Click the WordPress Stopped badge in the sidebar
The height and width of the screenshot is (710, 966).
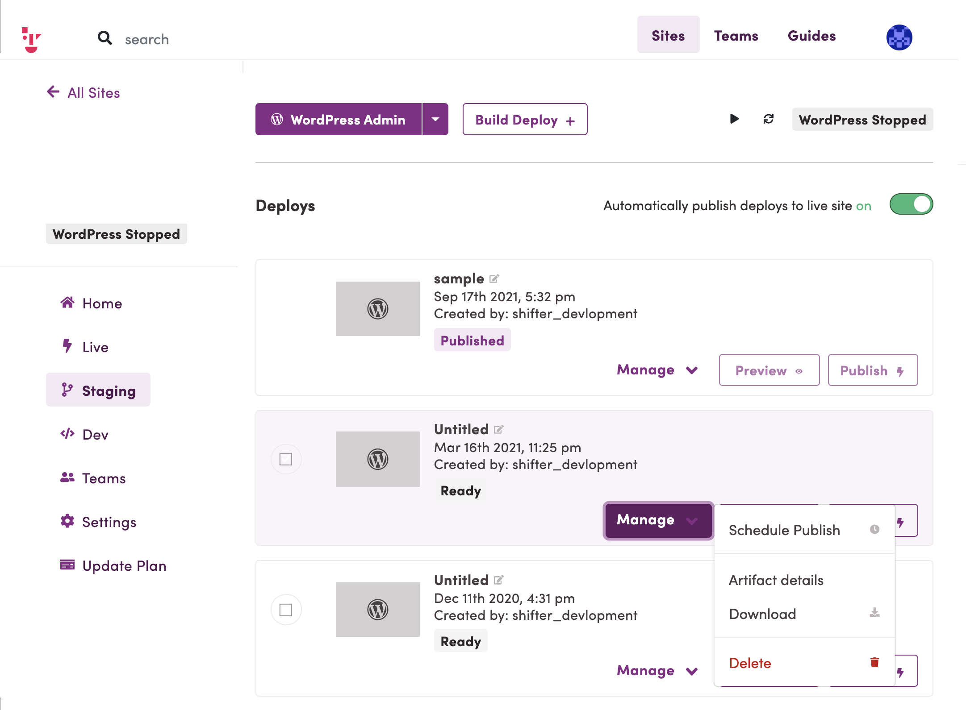pos(116,234)
